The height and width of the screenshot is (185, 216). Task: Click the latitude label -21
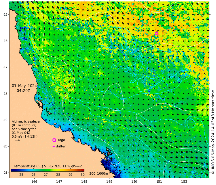tap(5, 173)
